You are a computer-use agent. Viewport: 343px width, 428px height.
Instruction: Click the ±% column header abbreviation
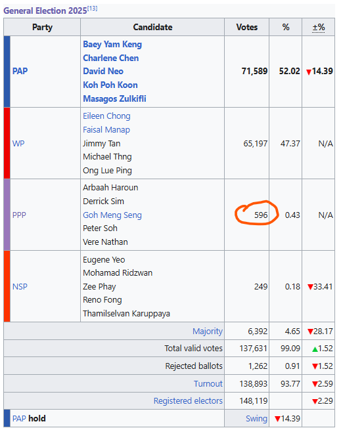tap(319, 28)
